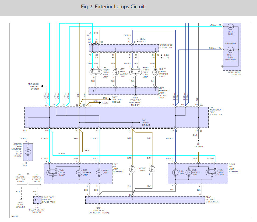Select right tail assembly Turn Lamp bulb

click(175, 172)
